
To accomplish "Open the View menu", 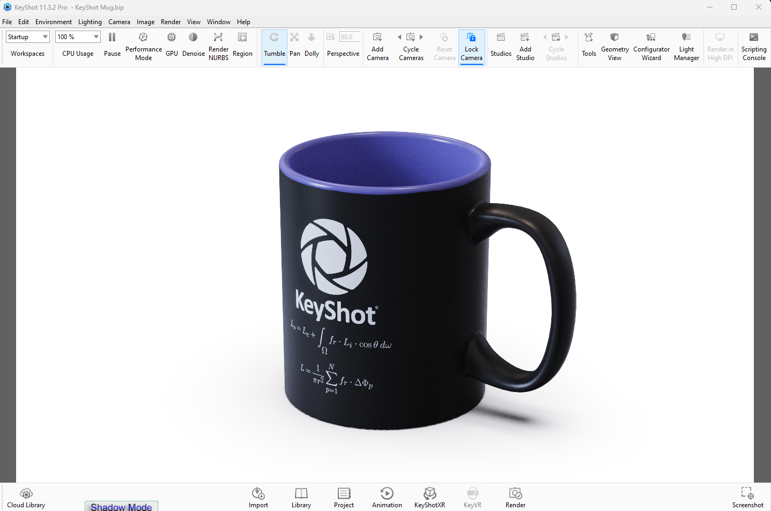I will [x=194, y=22].
